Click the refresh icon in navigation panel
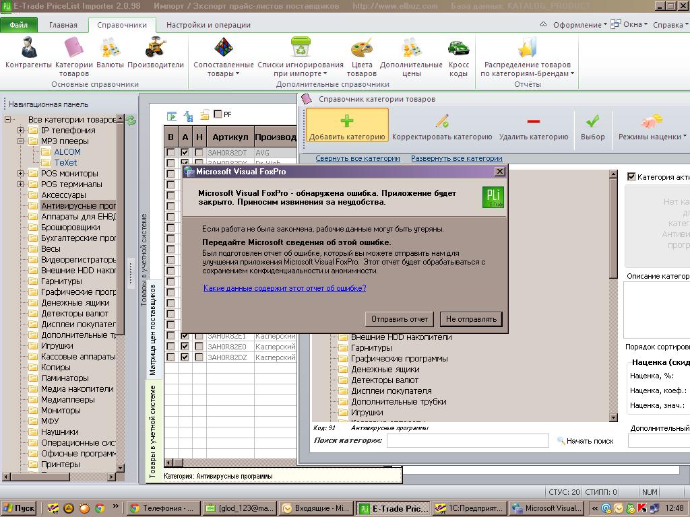690x517 pixels. (x=131, y=120)
